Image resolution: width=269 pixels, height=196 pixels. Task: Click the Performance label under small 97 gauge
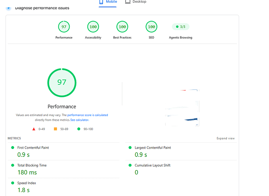[64, 38]
